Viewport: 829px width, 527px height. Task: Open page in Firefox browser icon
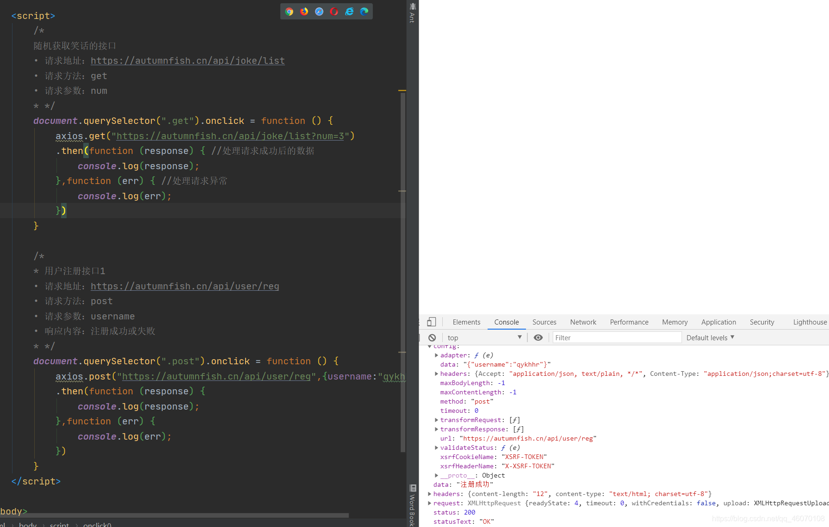point(304,12)
